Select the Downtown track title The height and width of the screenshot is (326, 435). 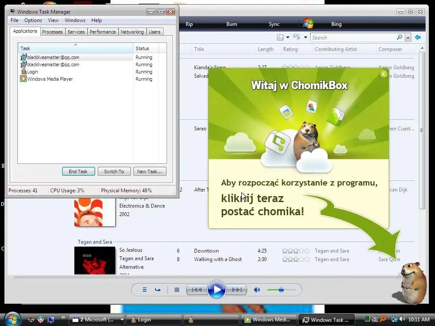click(x=206, y=251)
